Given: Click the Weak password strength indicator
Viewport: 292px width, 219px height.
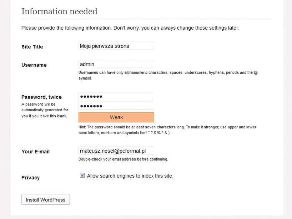Looking at the screenshot, I should [x=116, y=117].
